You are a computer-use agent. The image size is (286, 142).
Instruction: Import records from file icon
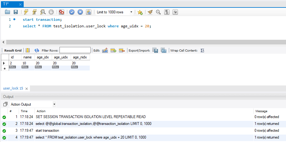coord(164,50)
